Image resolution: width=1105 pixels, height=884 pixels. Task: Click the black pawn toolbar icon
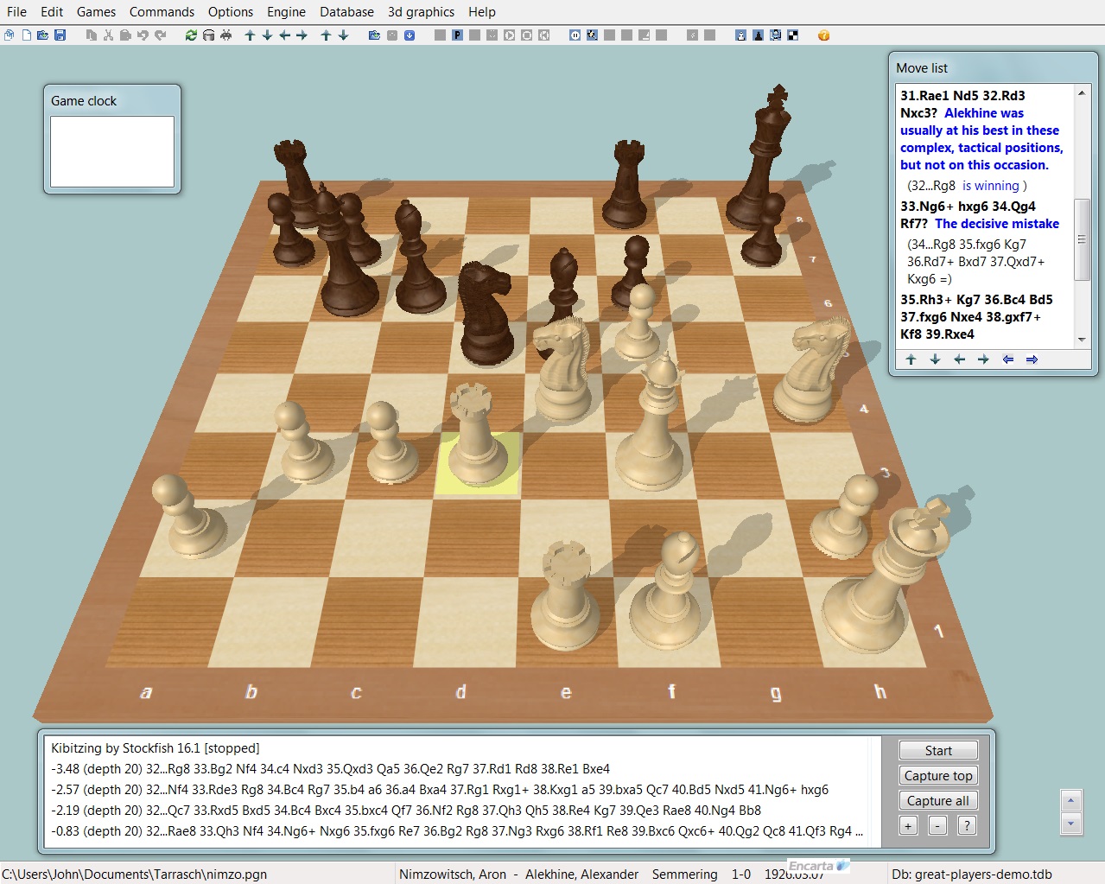click(x=758, y=35)
